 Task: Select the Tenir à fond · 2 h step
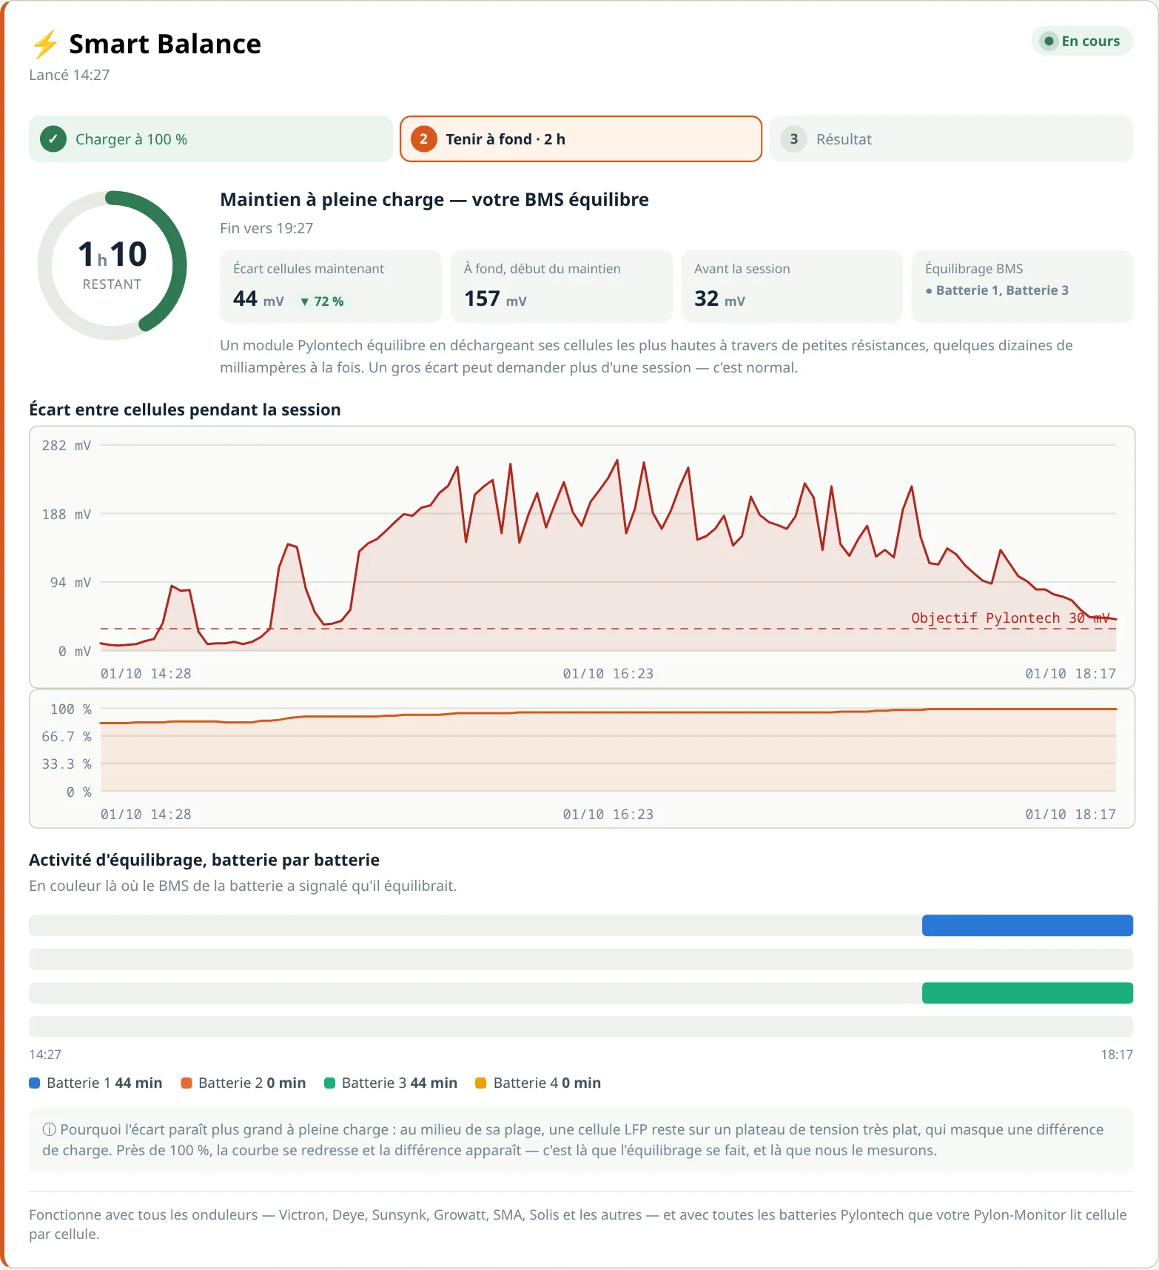point(581,138)
